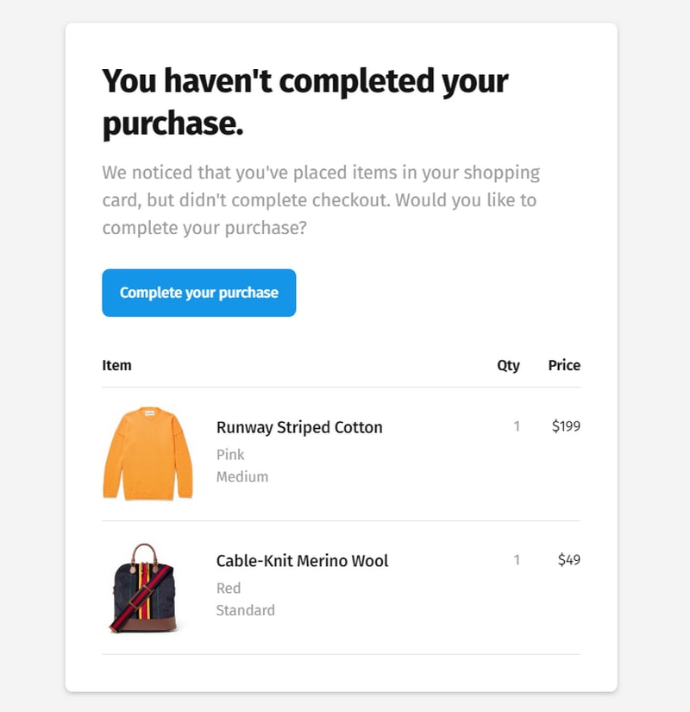Click the quantity of Runway Striped Cotton
The width and height of the screenshot is (690, 712).
tap(517, 426)
